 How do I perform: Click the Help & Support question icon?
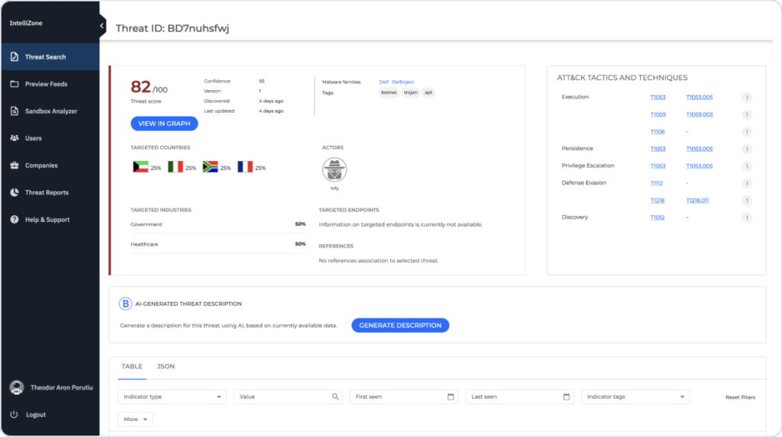coord(14,220)
